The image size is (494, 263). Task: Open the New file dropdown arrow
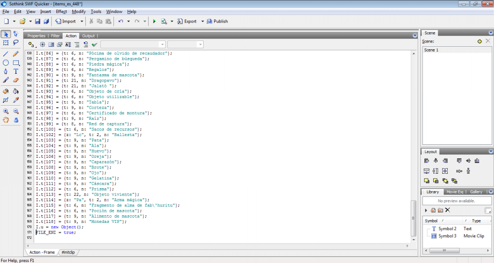click(x=14, y=21)
